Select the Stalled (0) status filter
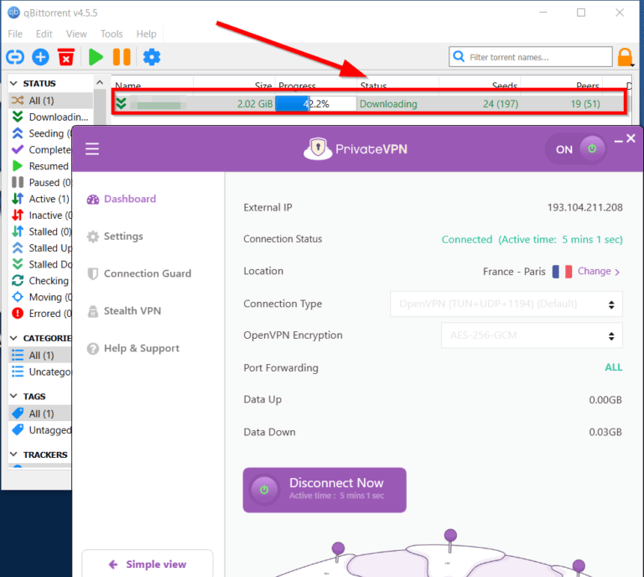The height and width of the screenshot is (577, 644). [40, 231]
